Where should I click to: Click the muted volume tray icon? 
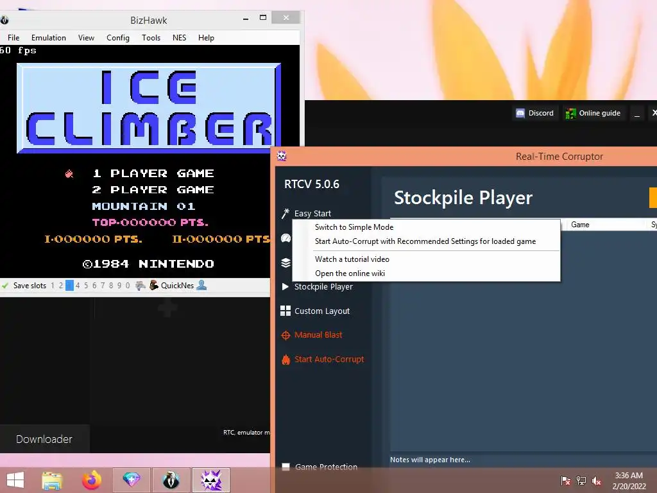[596, 481]
